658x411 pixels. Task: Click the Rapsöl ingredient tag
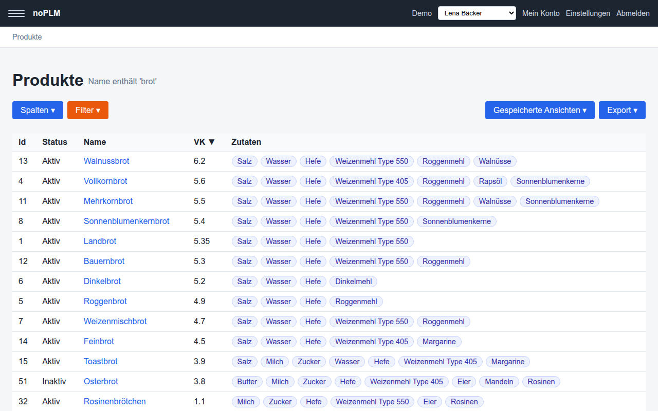coord(490,181)
